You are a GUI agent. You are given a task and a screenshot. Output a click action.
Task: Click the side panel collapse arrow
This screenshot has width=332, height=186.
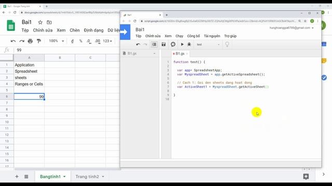tap(324, 174)
